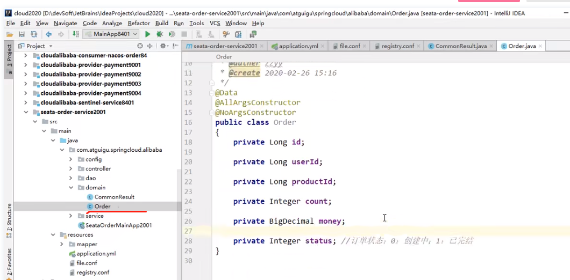Start Debug with the bug icon
The width and height of the screenshot is (570, 280).
click(x=160, y=34)
